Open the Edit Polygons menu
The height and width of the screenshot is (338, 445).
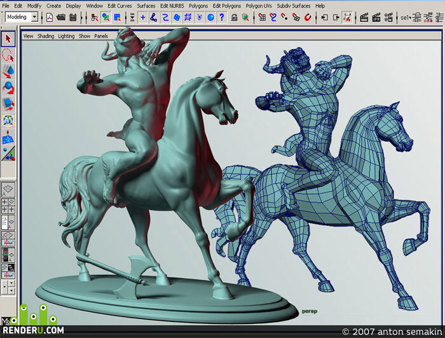point(227,6)
